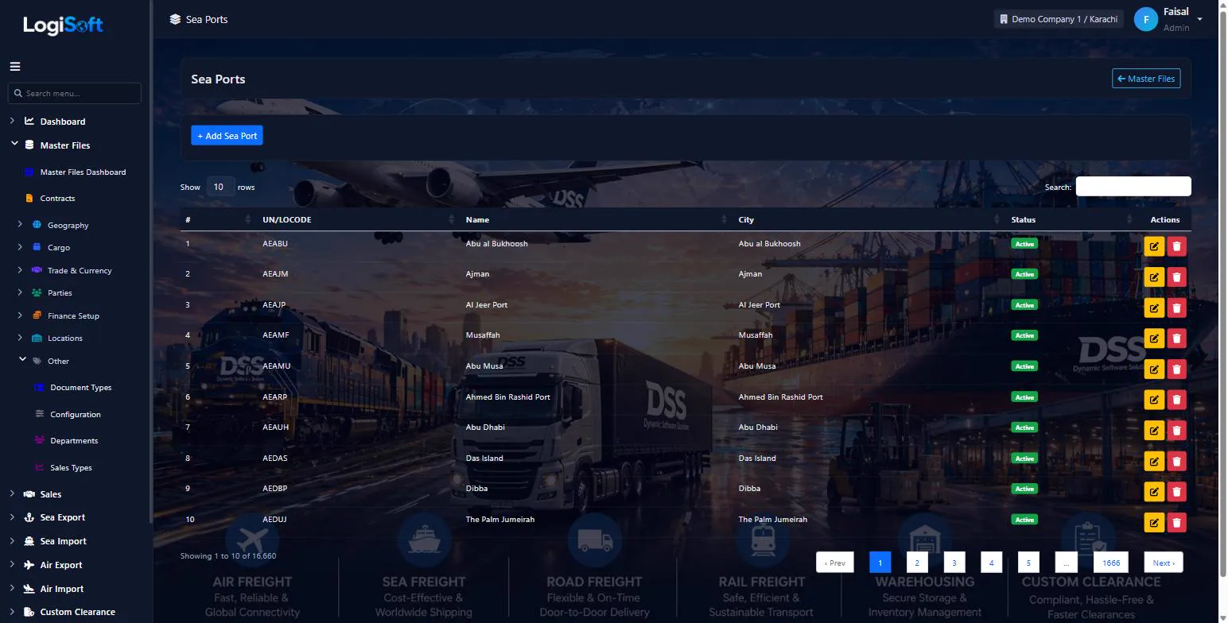Screen dimensions: 1228x623
Task: Click the Search menu field in sidebar
Action: [75, 93]
